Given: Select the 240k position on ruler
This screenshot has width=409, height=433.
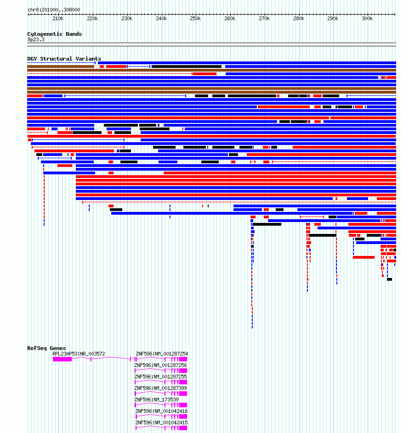Looking at the screenshot, I should click(x=161, y=18).
